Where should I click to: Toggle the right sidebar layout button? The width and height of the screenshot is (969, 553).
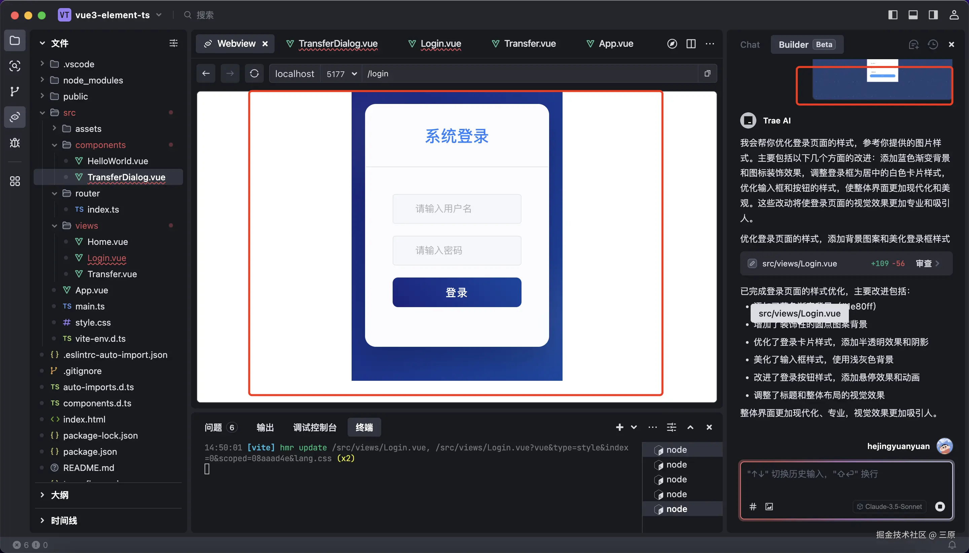click(933, 15)
